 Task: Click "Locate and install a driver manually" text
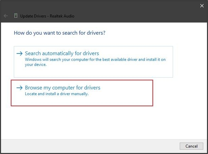click(57, 94)
